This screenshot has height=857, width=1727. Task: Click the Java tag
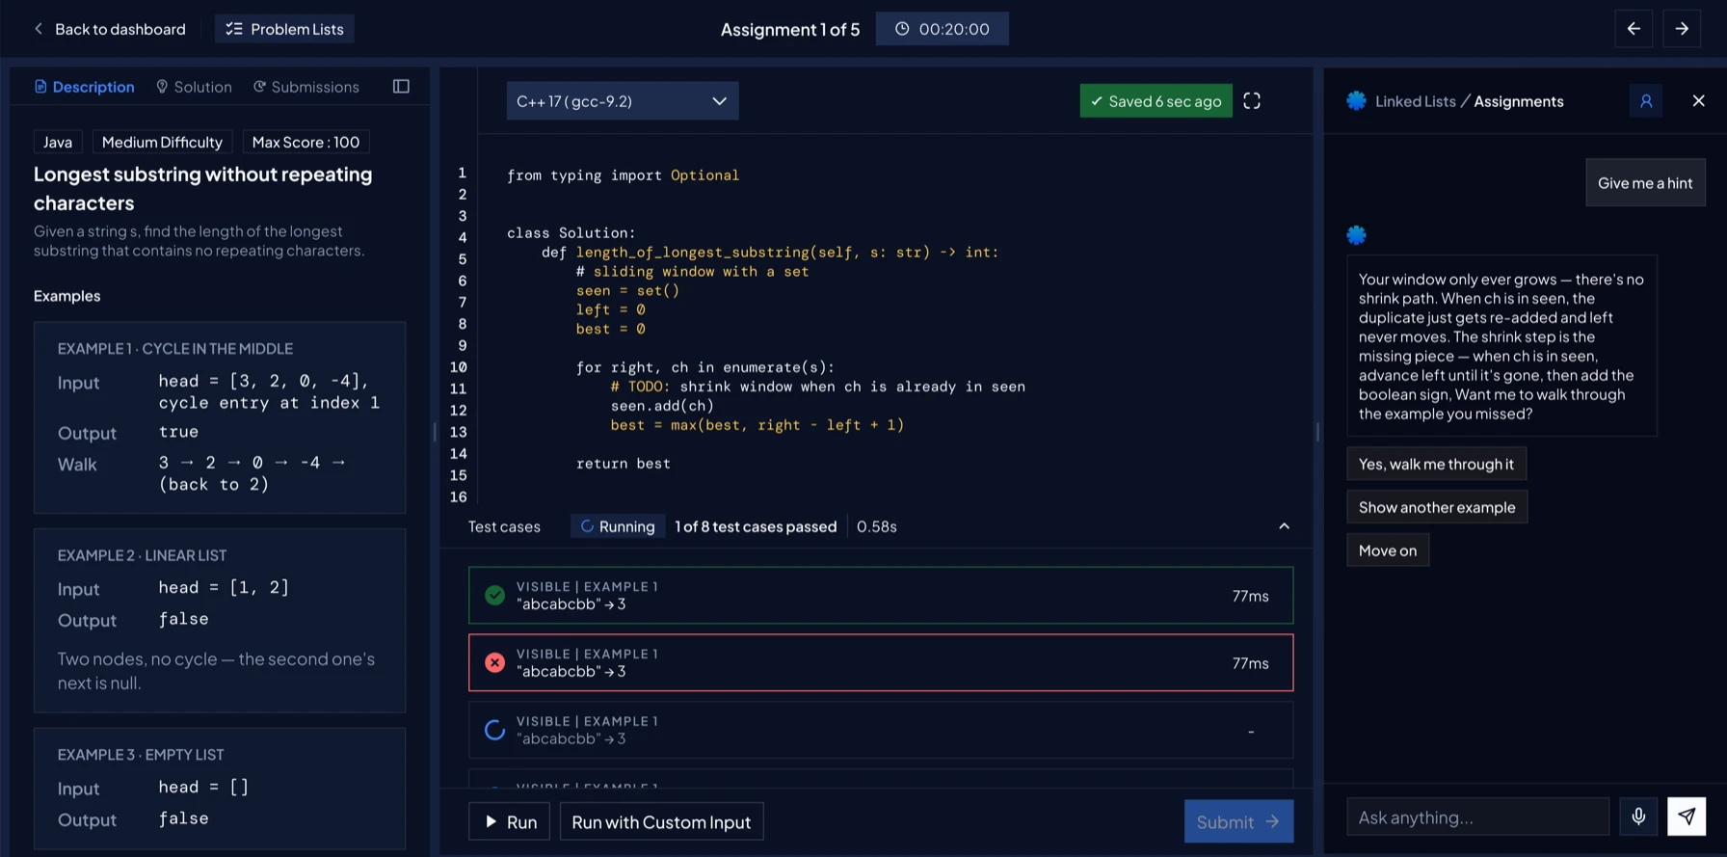[58, 143]
